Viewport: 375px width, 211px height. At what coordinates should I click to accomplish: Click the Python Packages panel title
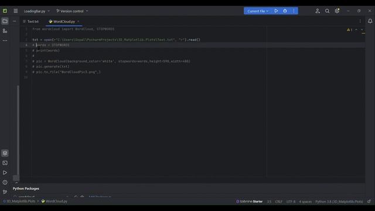[x=26, y=189]
